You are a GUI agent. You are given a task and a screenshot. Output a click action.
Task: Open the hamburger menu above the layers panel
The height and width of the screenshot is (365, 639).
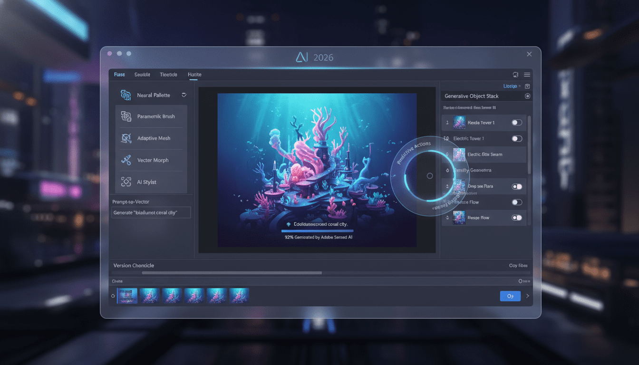coord(528,75)
